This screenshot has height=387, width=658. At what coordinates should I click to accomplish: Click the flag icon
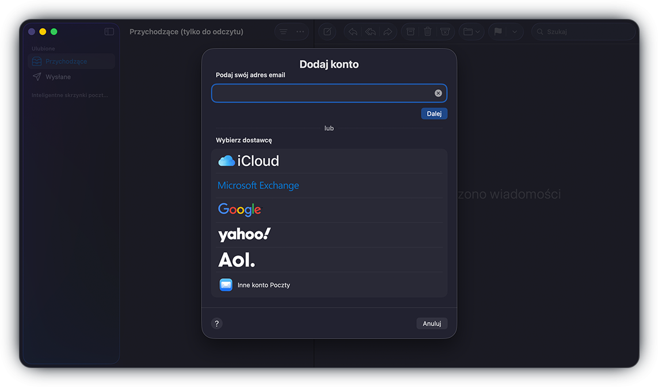click(x=497, y=32)
